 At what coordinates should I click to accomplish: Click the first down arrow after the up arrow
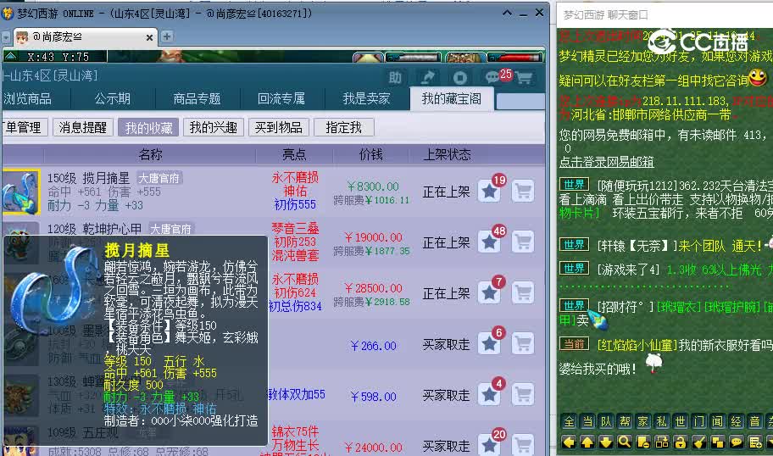(x=606, y=442)
